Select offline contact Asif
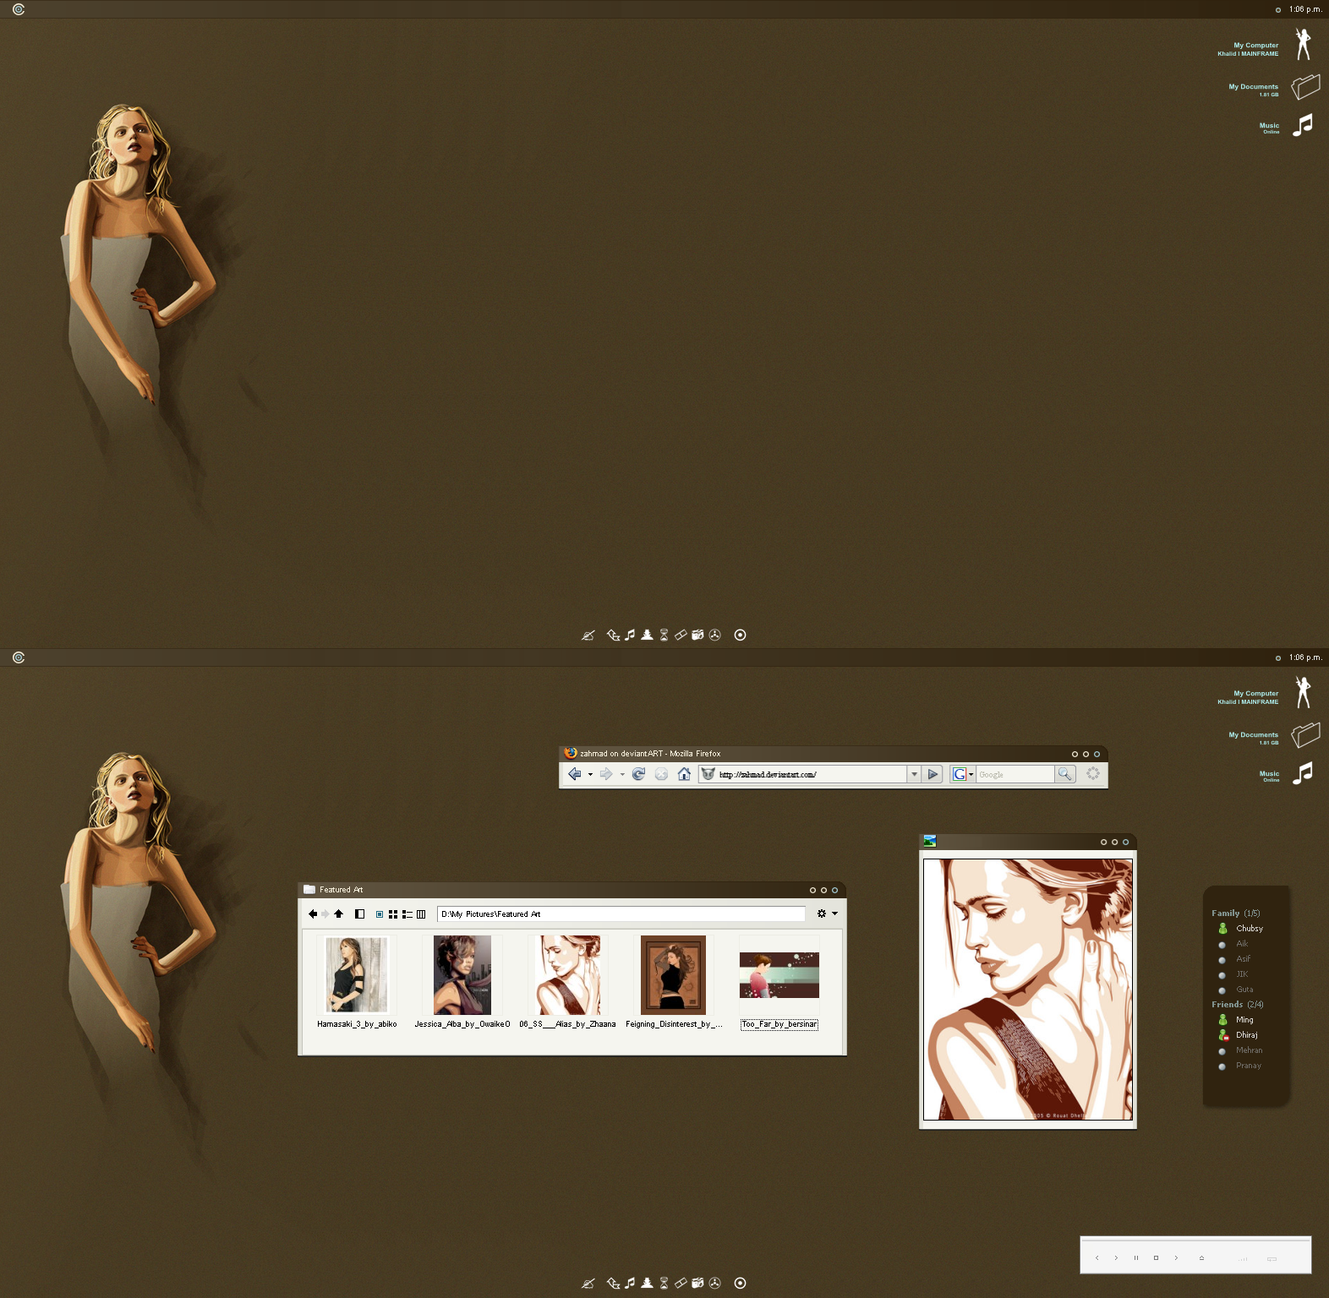The width and height of the screenshot is (1329, 1298). point(1234,958)
